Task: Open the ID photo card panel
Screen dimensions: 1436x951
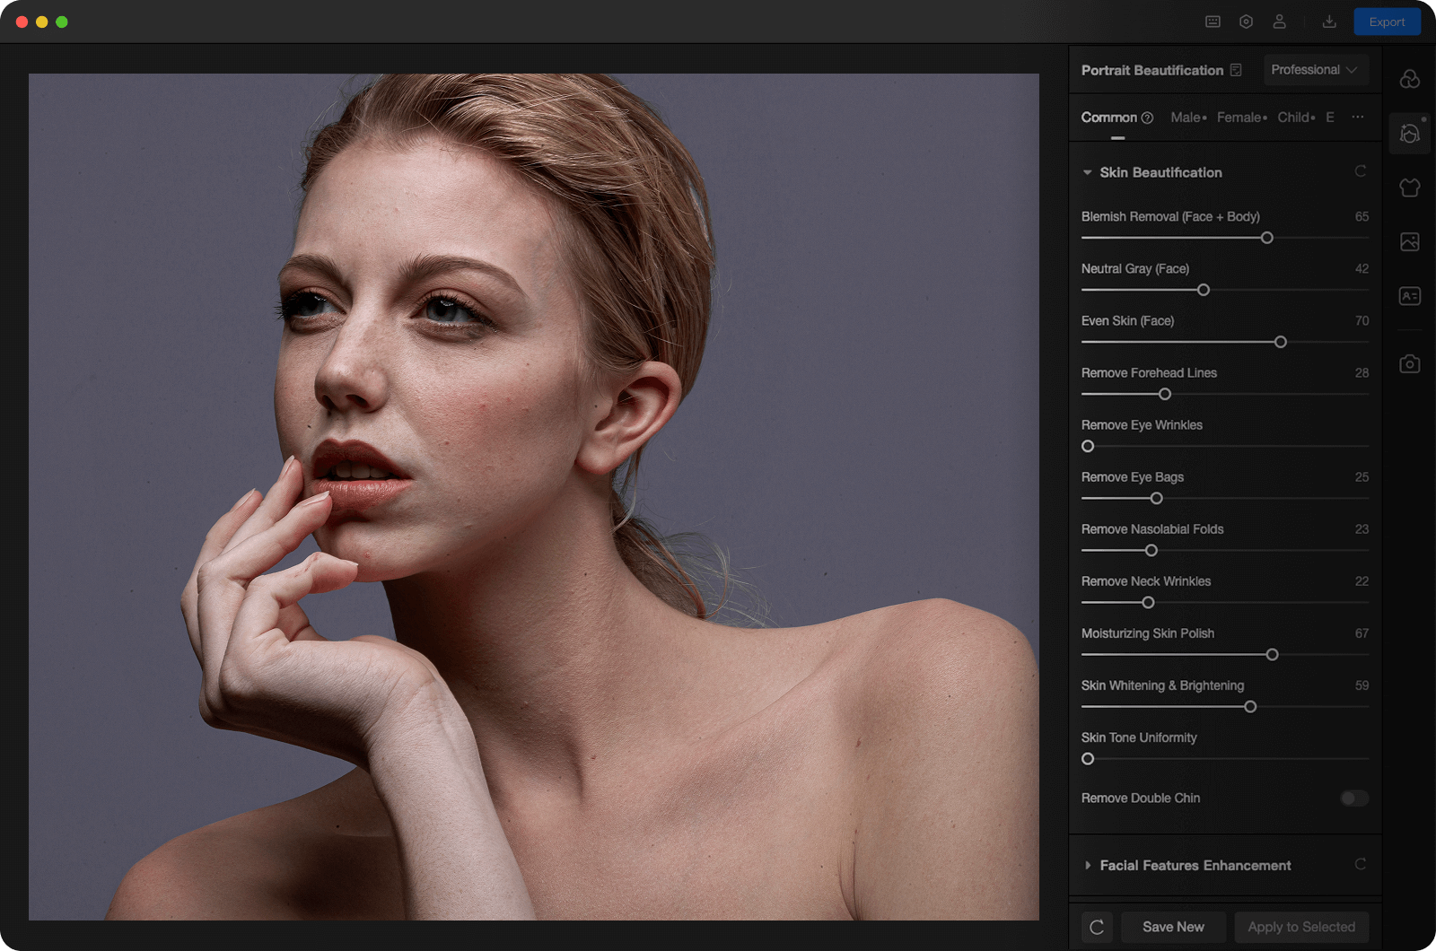Action: click(x=1409, y=296)
